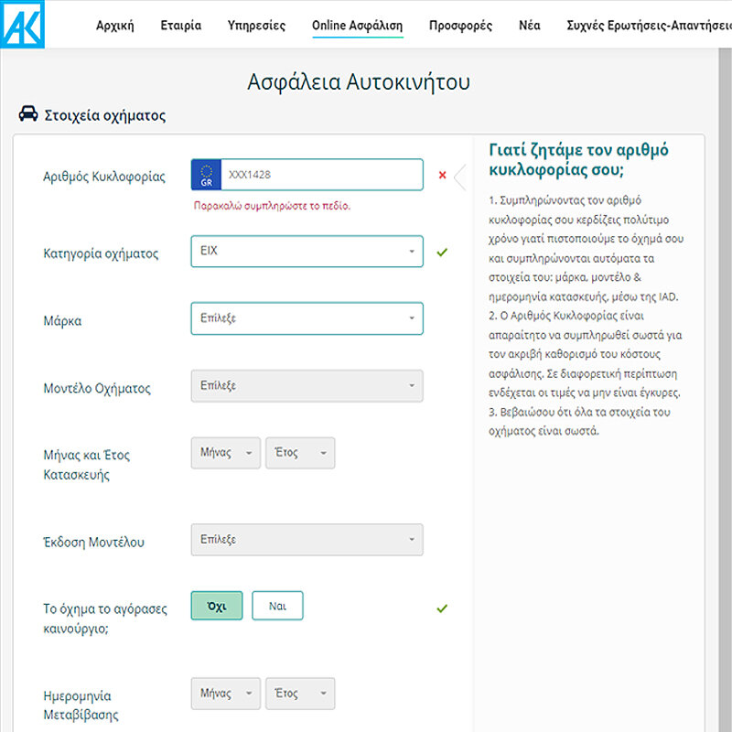This screenshot has width=732, height=732.
Task: Click green checkmark next to Κατηγορία οχήματος
Action: tap(442, 252)
